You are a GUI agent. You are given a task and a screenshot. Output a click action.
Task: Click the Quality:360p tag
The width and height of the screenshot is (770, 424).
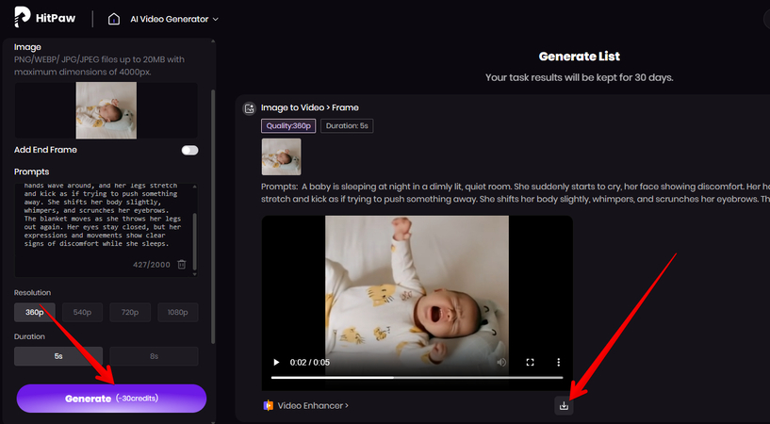(x=288, y=125)
